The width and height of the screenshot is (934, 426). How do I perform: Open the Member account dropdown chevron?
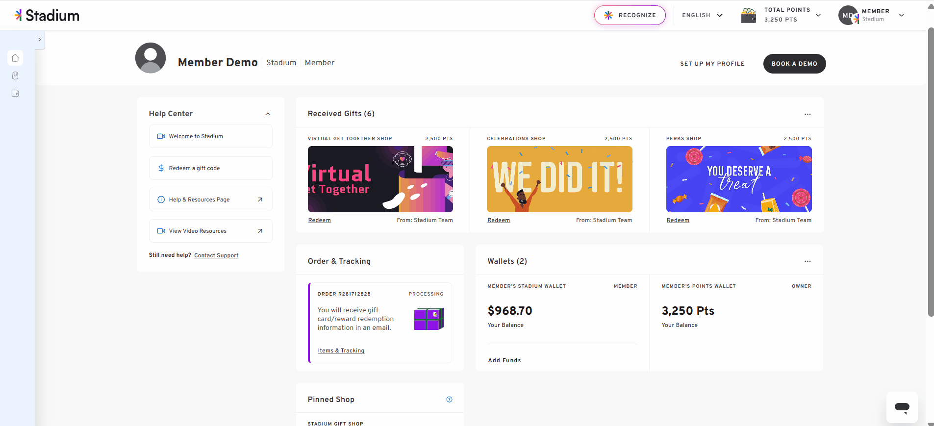(x=902, y=15)
